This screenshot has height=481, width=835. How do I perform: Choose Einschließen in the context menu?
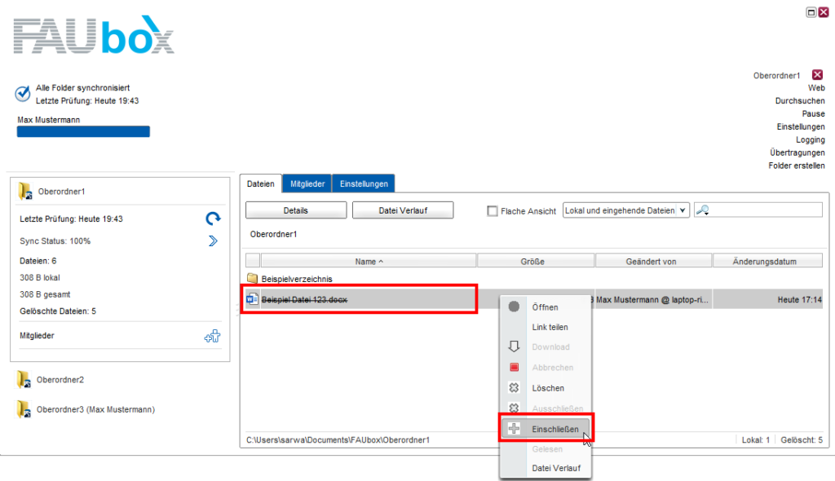tap(554, 429)
